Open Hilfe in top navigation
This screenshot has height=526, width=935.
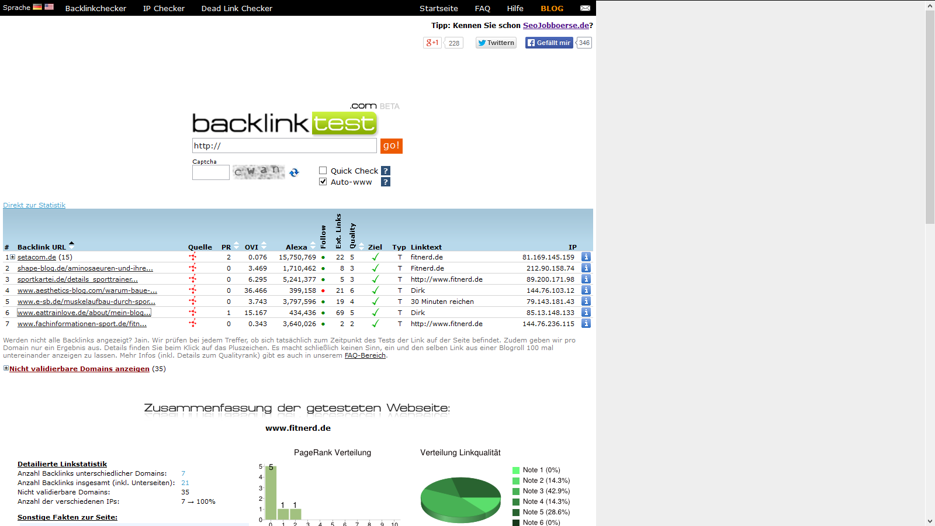[515, 8]
